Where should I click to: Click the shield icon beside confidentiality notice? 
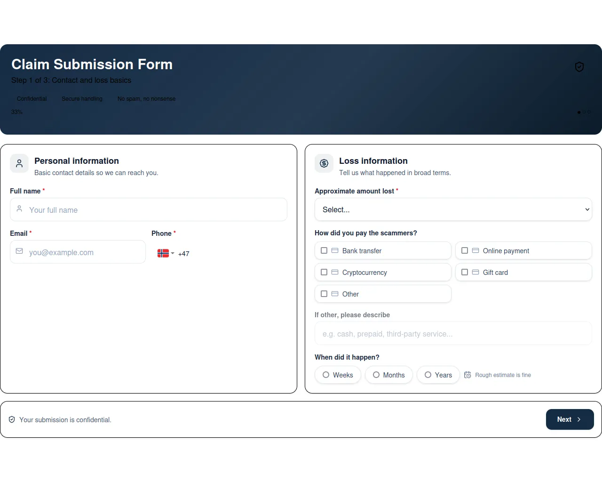[12, 419]
